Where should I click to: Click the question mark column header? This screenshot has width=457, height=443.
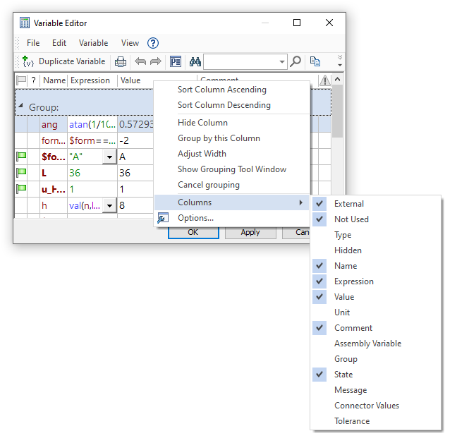[x=34, y=80]
